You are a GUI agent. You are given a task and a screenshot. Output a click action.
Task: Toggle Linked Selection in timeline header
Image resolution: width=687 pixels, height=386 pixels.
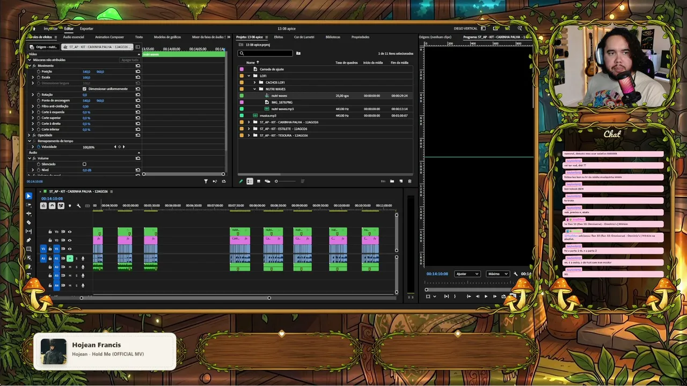pos(61,206)
